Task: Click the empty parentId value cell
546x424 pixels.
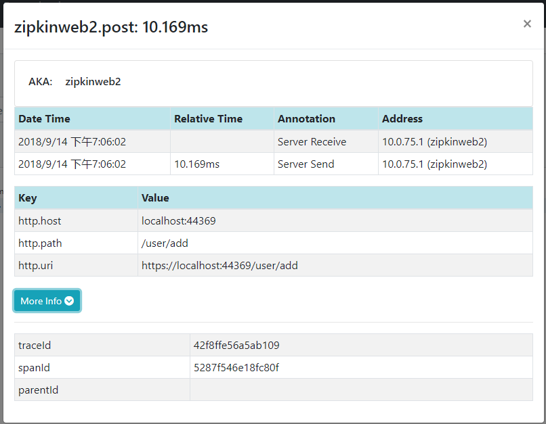Action: (361, 390)
